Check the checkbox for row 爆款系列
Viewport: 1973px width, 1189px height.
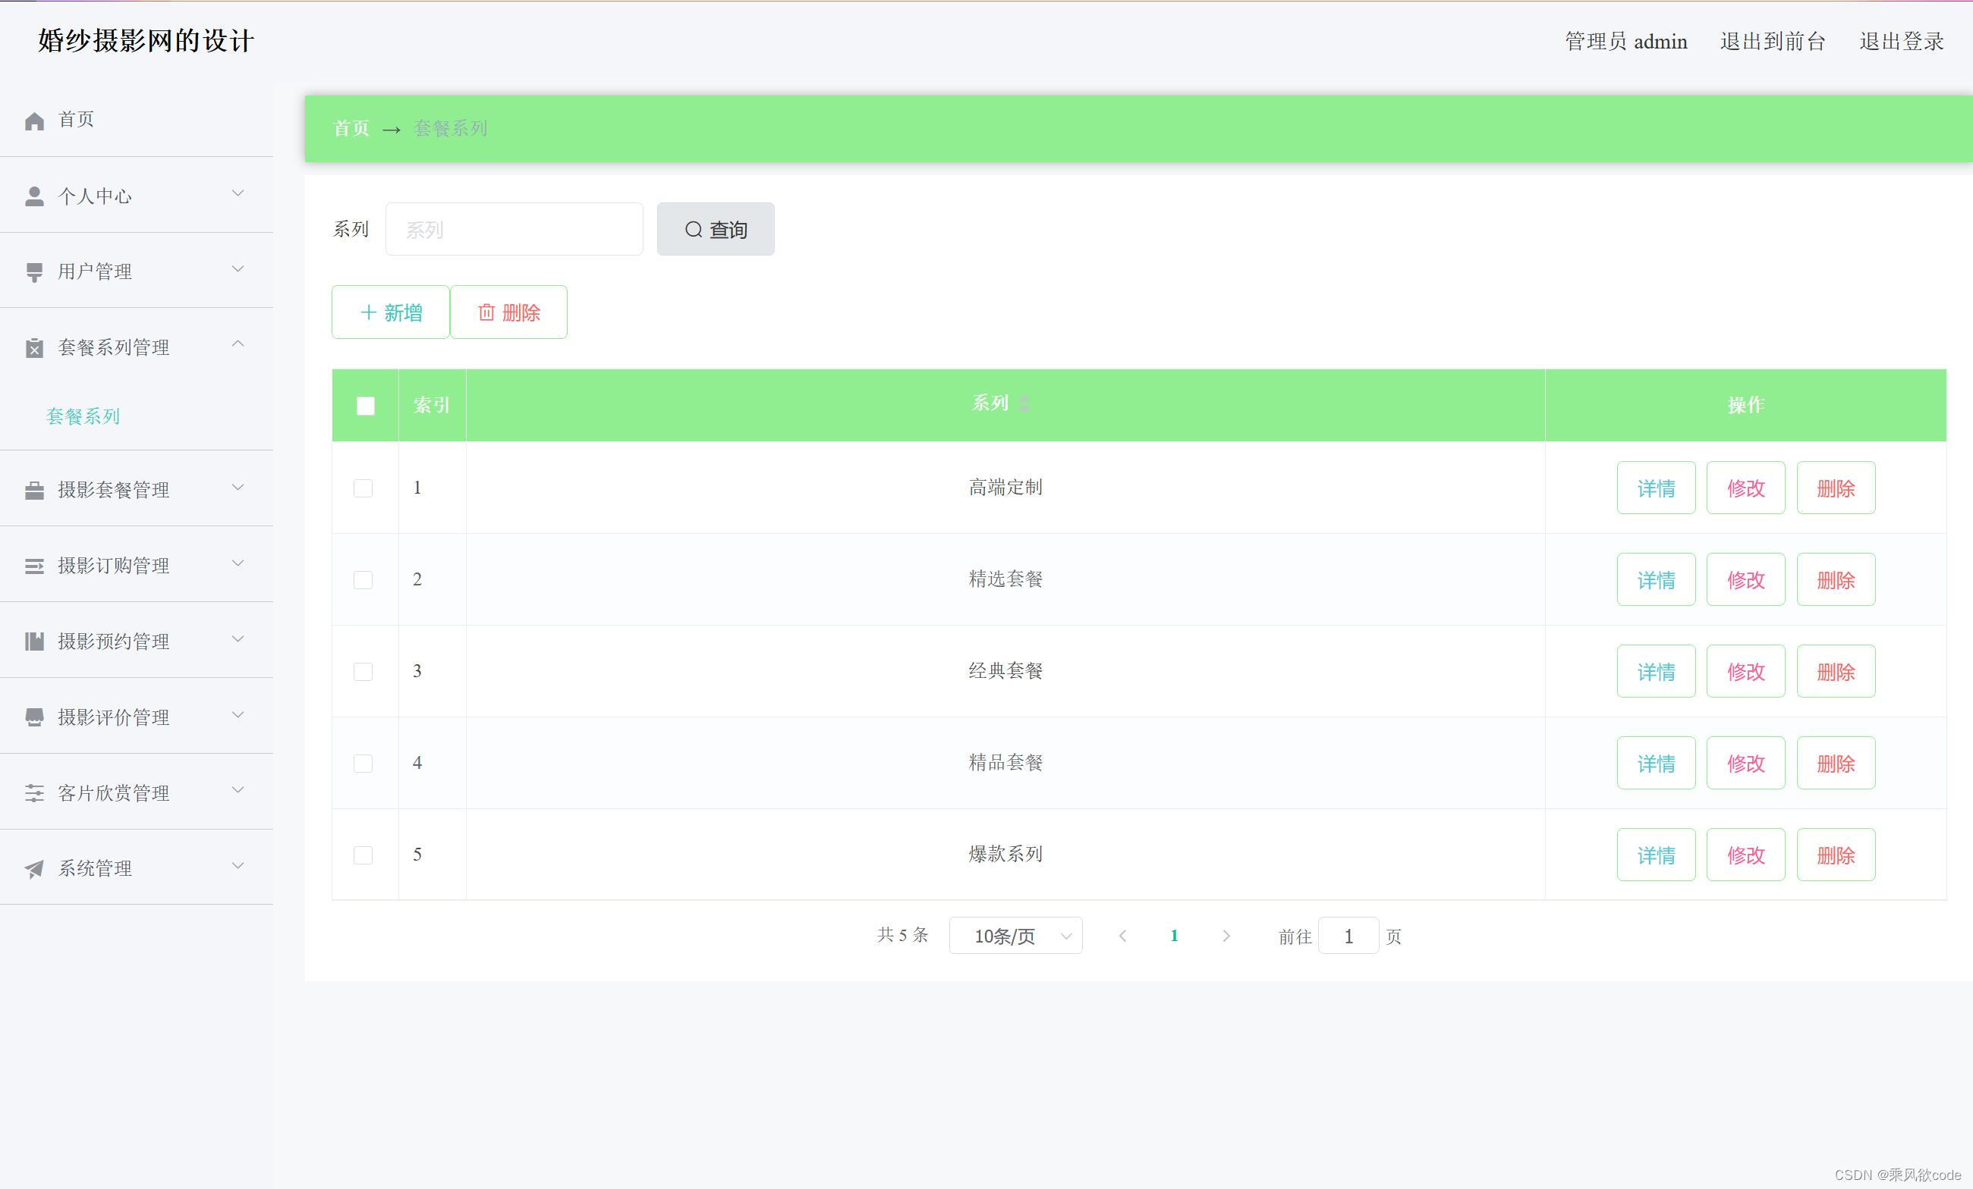coord(363,855)
